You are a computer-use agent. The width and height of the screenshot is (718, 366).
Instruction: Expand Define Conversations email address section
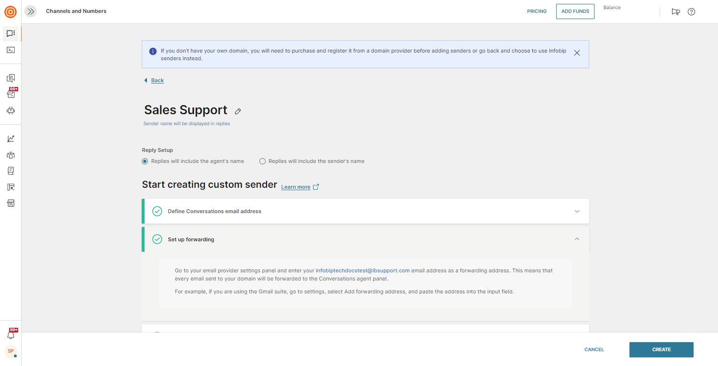pyautogui.click(x=577, y=211)
